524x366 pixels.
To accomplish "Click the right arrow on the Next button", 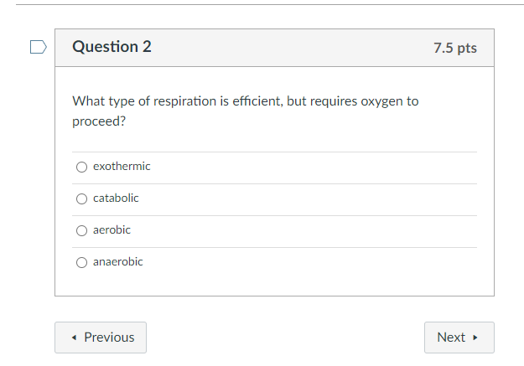I will coord(475,338).
